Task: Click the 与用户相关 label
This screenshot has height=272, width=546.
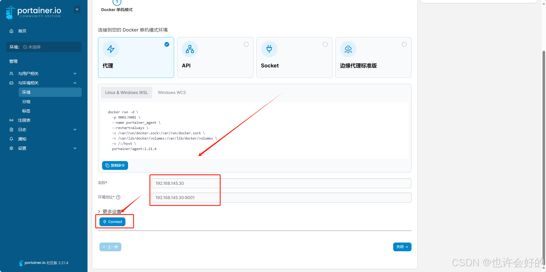Action: coord(28,74)
